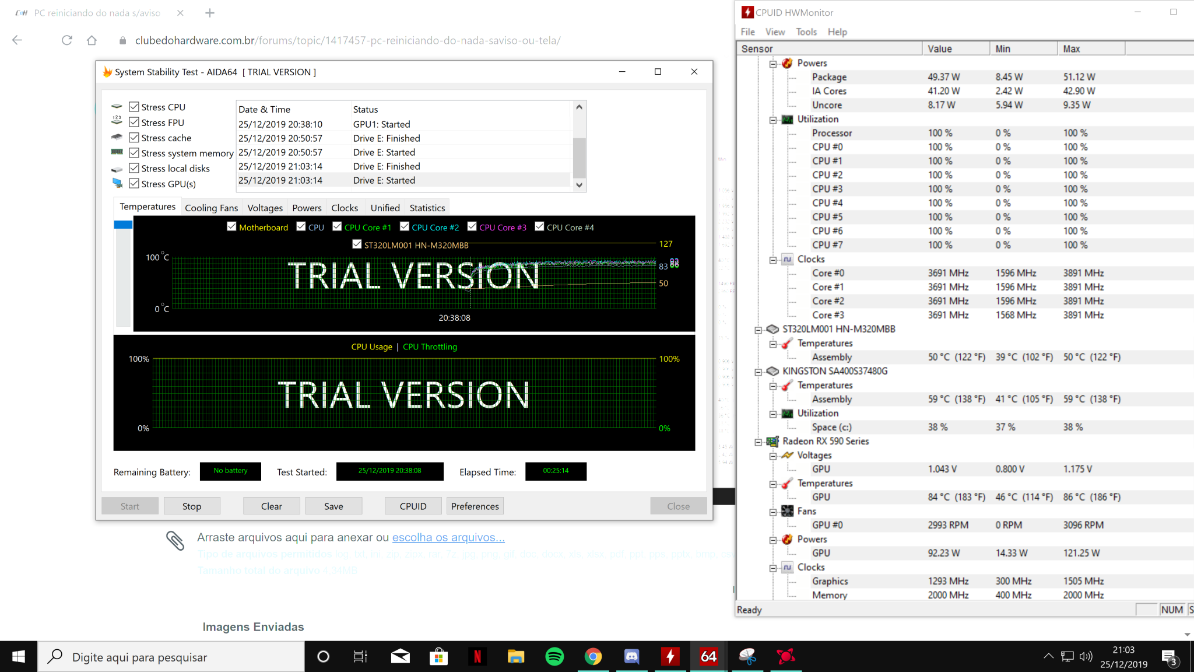The image size is (1194, 672).
Task: Click Windows search box
Action: coord(171,657)
